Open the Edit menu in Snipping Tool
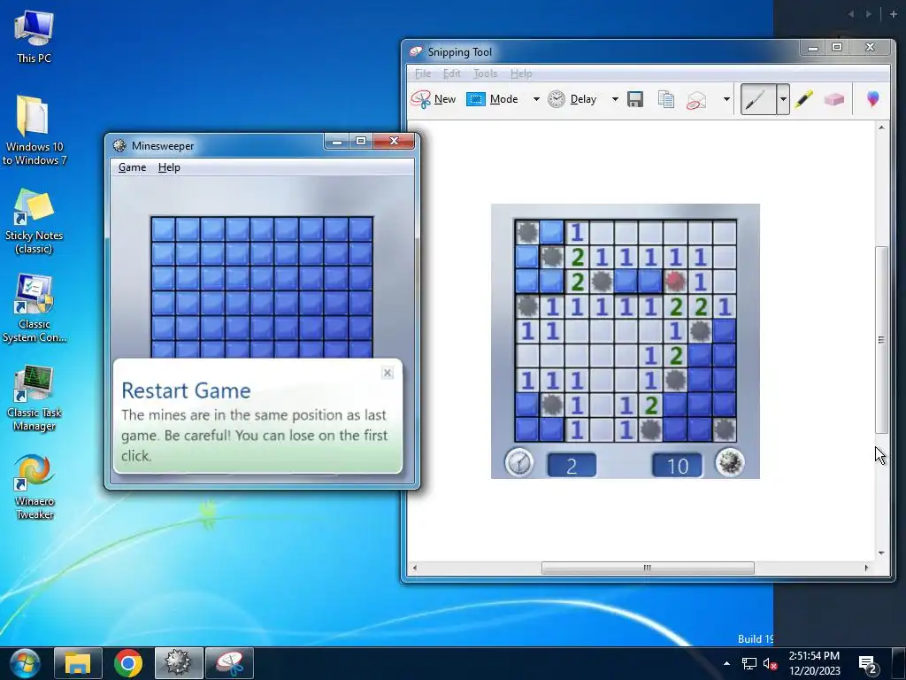Viewport: 906px width, 680px height. (x=452, y=73)
